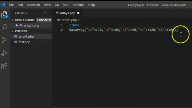The image size is (192, 108).
Task: Click the PHP icon next to first.php
Action: pyautogui.click(x=16, y=42)
